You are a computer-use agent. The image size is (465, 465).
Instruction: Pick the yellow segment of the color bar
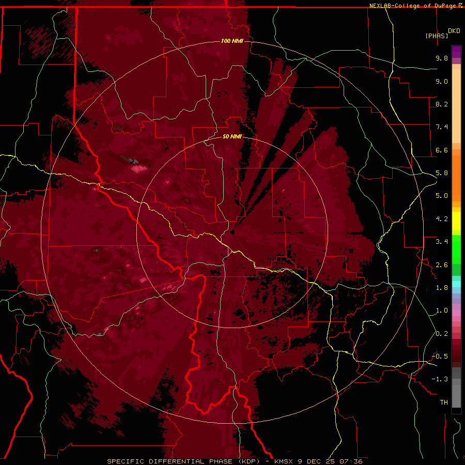pyautogui.click(x=456, y=221)
